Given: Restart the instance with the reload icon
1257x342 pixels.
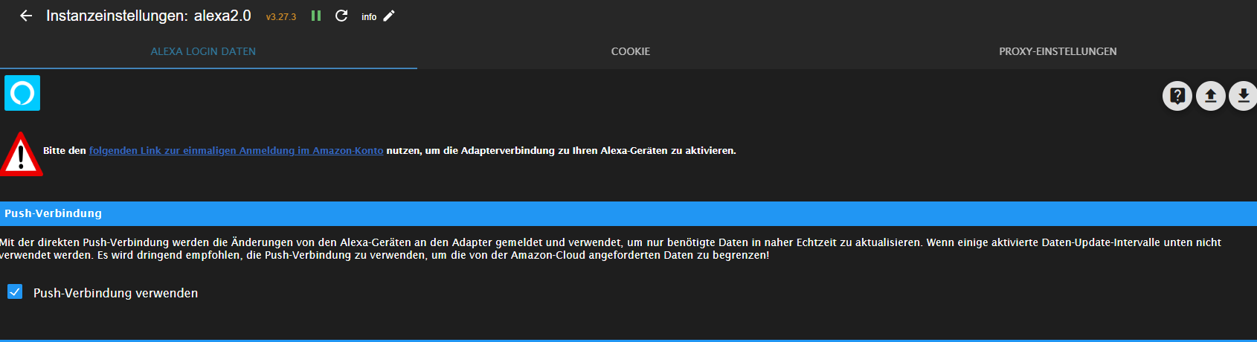Looking at the screenshot, I should 341,16.
